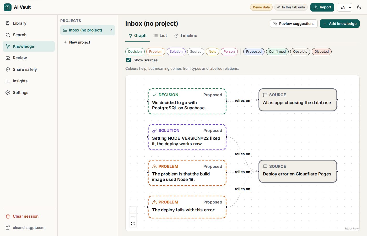Open the cleanchatgpt.com external link
367x236 pixels.
[x=29, y=228]
